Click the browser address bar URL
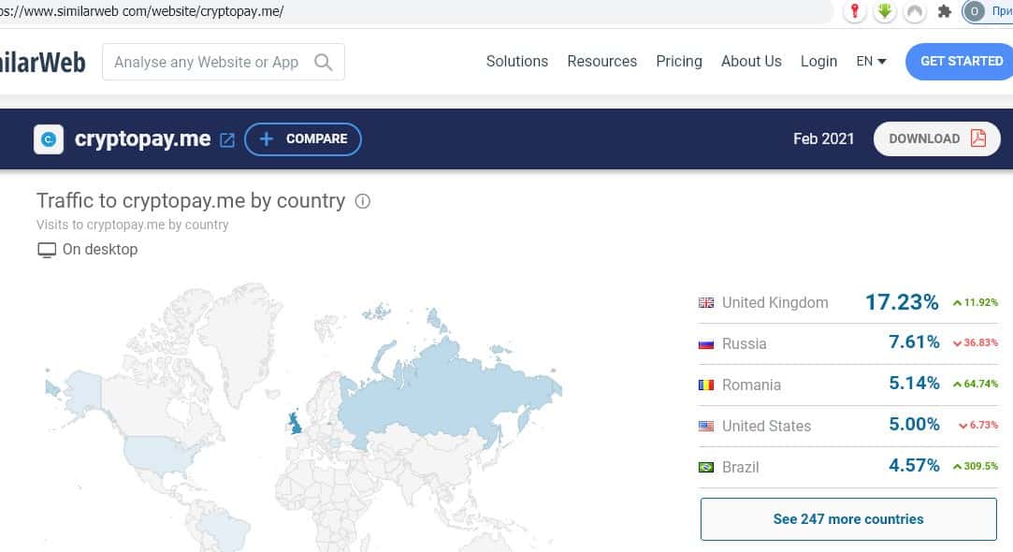 click(x=142, y=11)
